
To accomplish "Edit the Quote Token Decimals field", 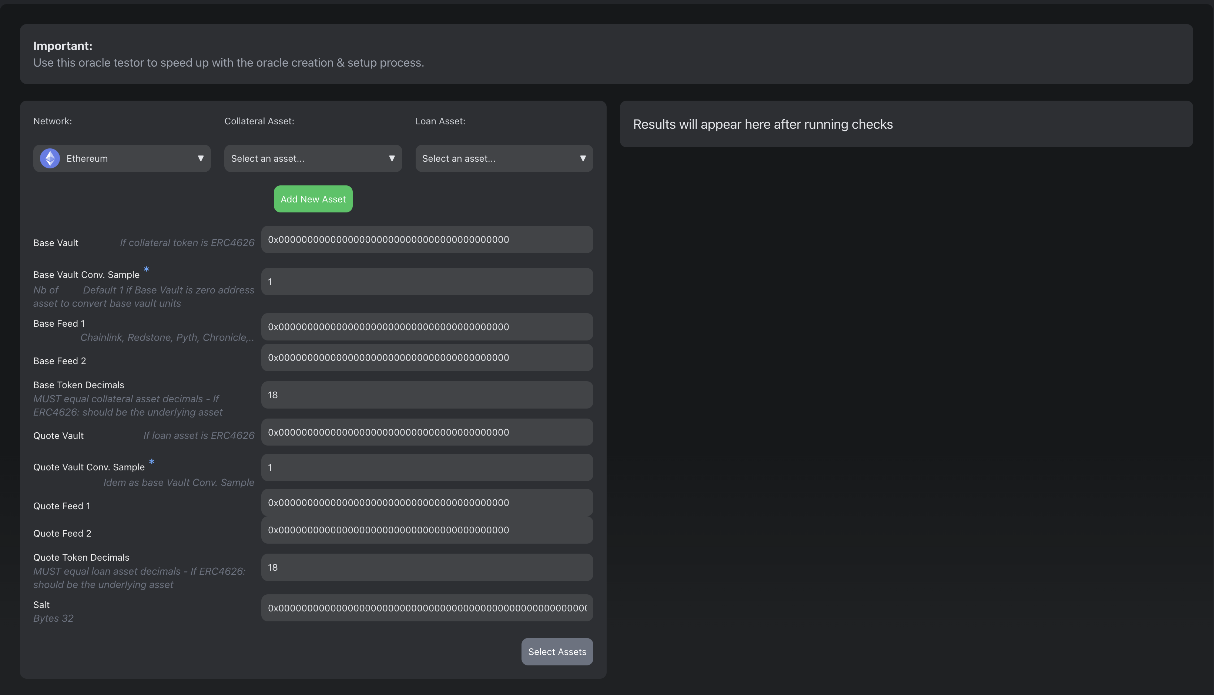I will [426, 568].
